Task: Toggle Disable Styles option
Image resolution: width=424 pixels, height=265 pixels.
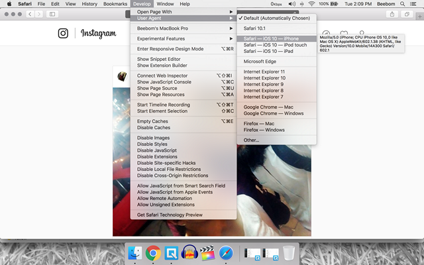Action: point(184,144)
